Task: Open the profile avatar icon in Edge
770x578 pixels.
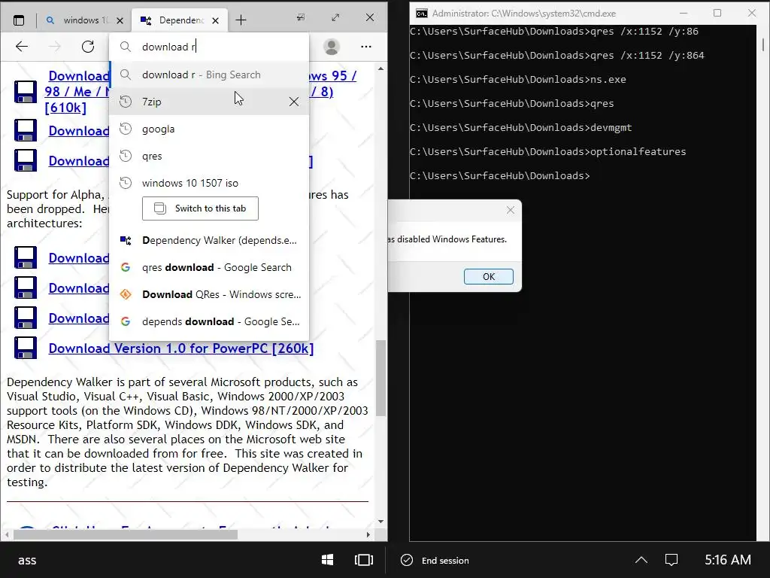Action: pyautogui.click(x=332, y=47)
